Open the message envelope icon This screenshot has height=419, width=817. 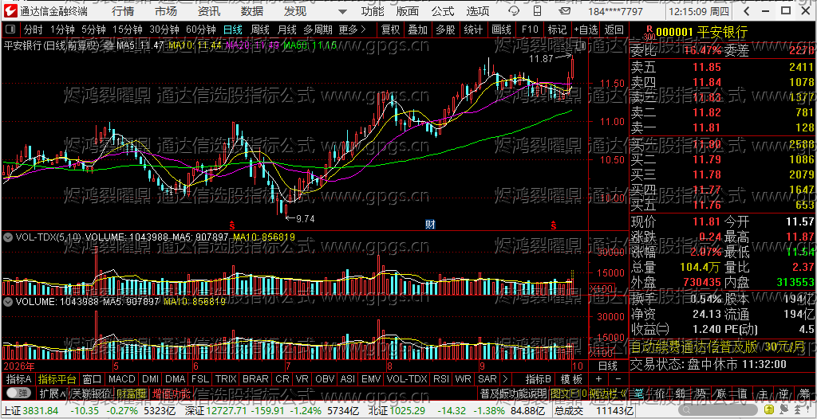point(565,11)
